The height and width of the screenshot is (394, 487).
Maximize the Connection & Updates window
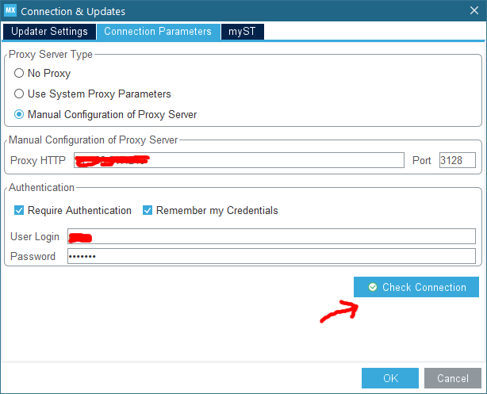(435, 11)
